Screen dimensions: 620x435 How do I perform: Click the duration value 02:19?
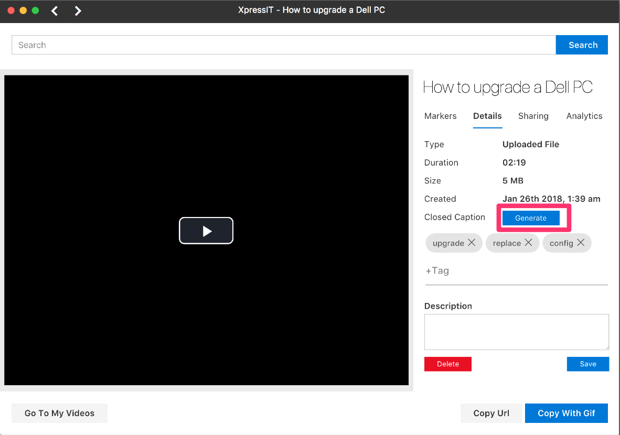click(x=514, y=163)
